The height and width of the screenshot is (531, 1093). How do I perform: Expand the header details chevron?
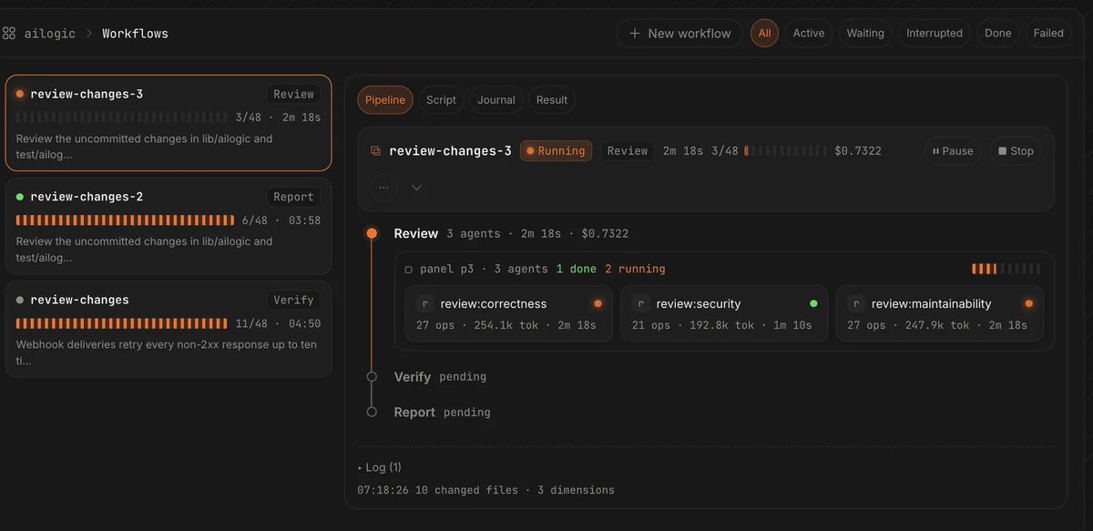(416, 188)
